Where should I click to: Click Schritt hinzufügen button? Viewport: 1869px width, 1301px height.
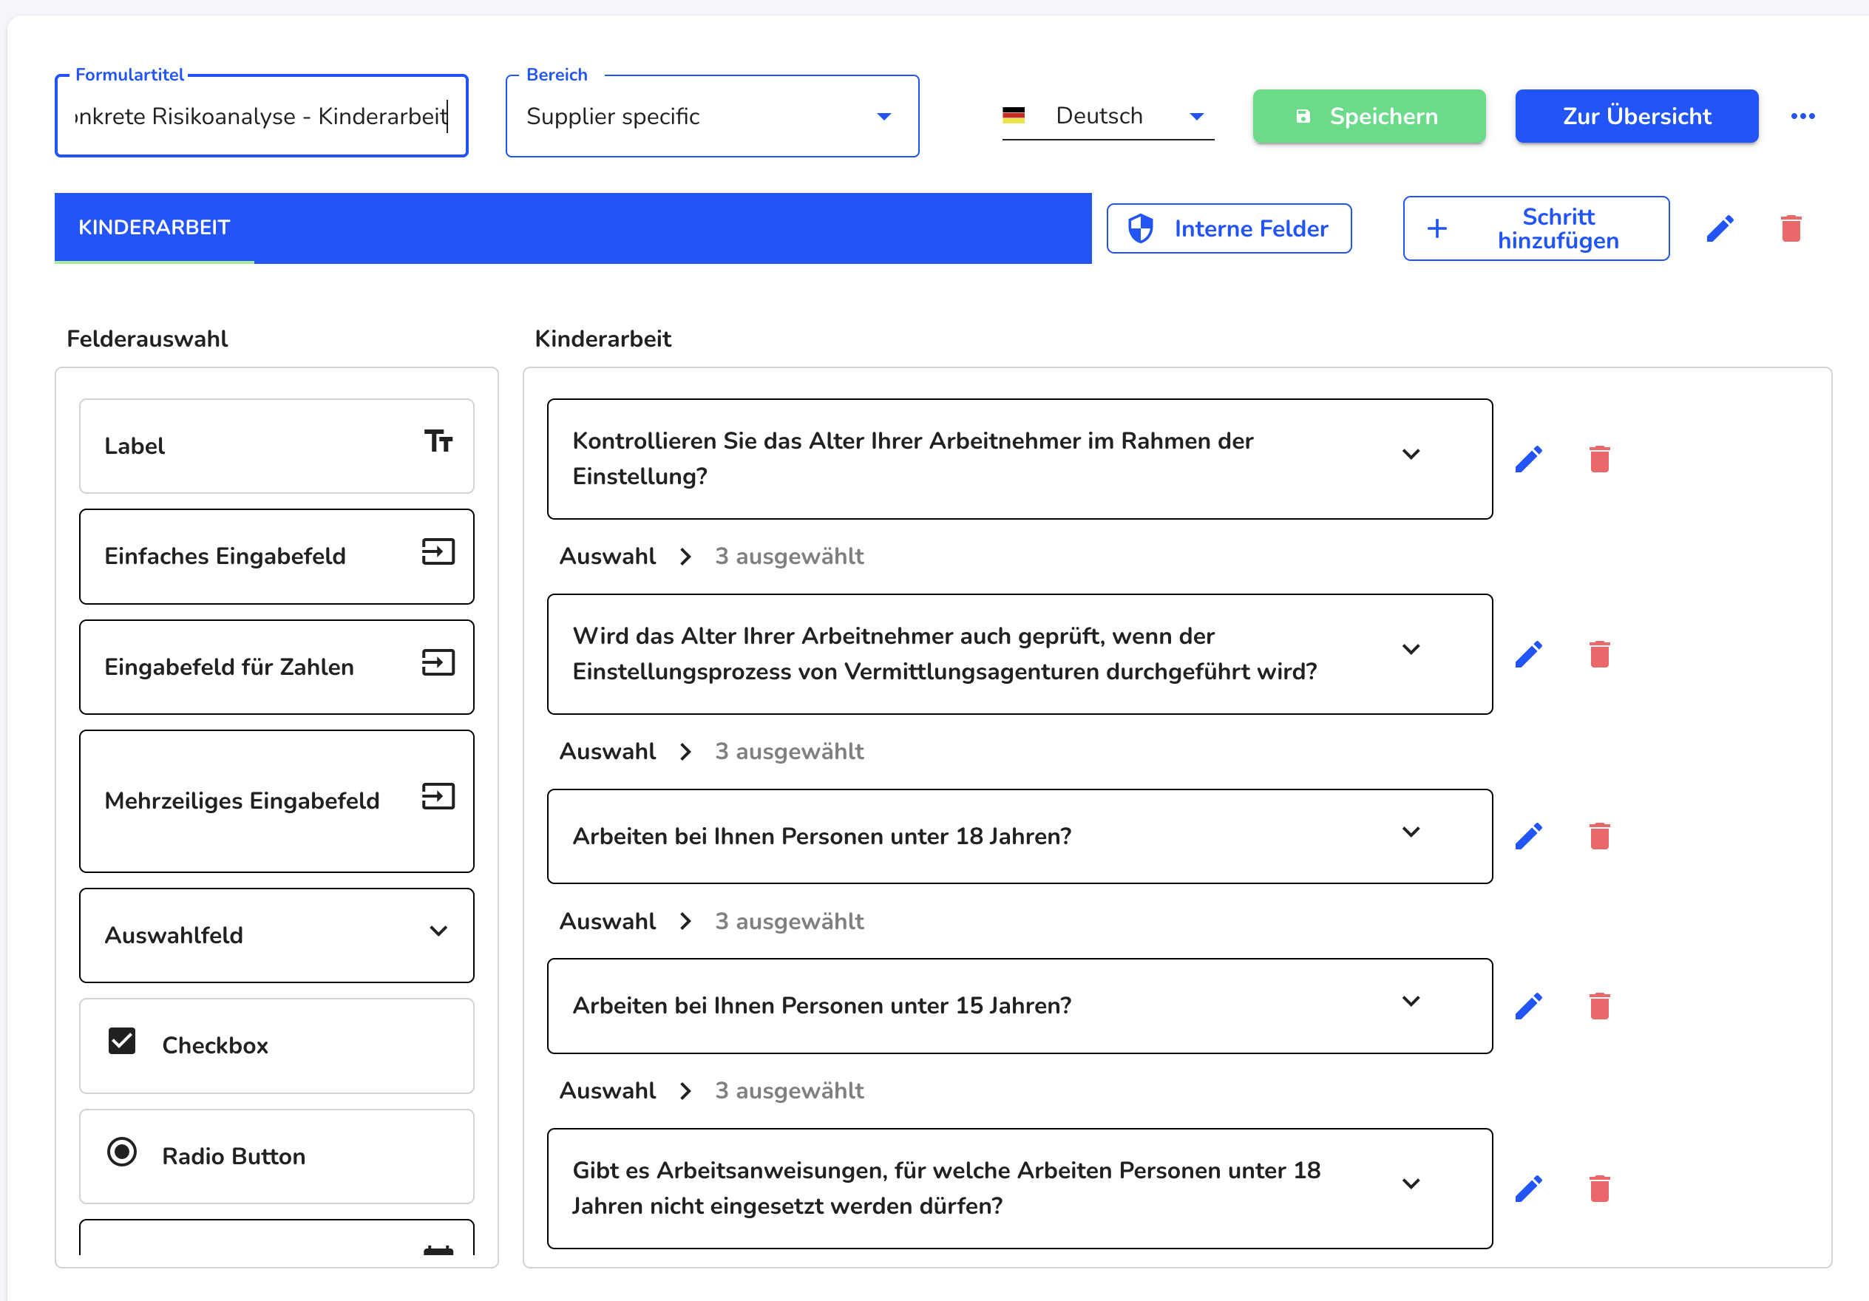pyautogui.click(x=1536, y=228)
